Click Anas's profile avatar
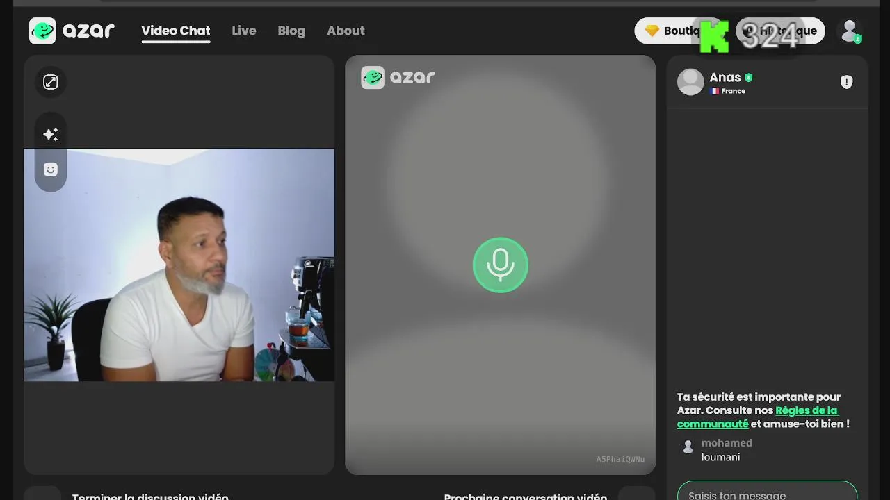Viewport: 890px width, 500px height. 690,82
